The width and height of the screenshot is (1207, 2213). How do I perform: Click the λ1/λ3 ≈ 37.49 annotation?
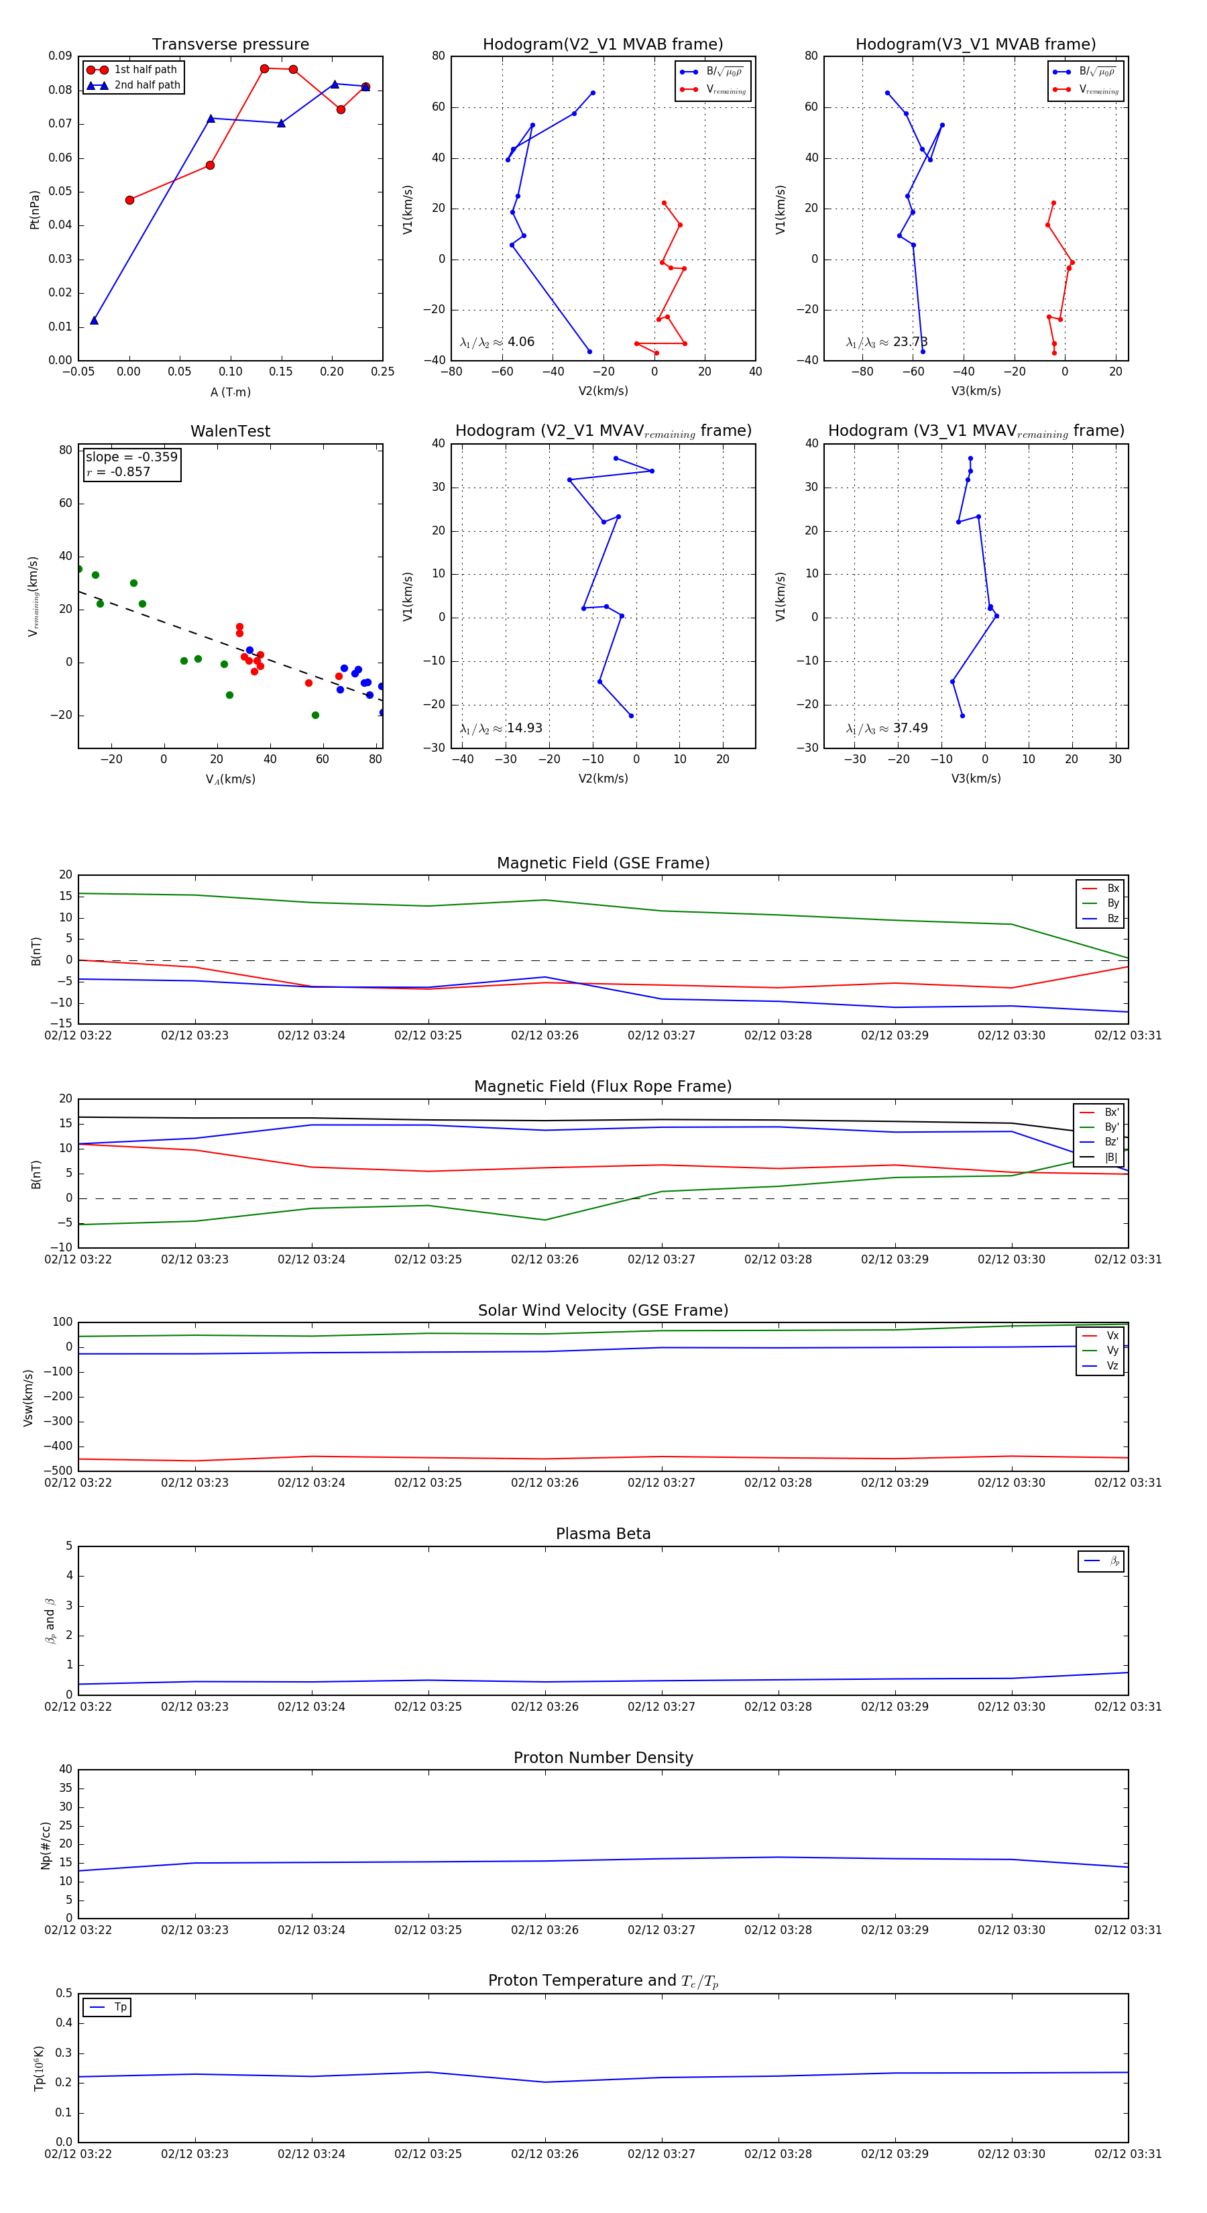tap(886, 728)
